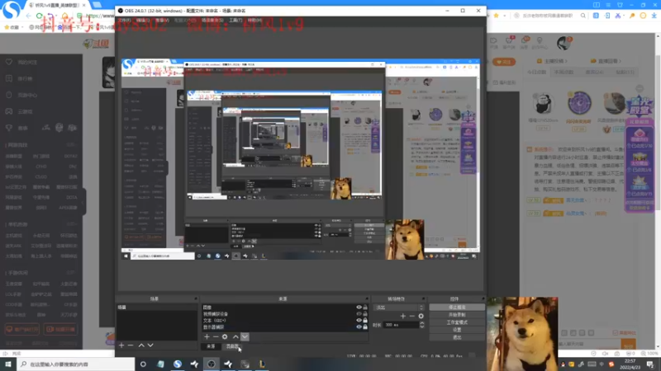
Task: Toggle lock for 显示器捕获 source
Action: (365, 326)
